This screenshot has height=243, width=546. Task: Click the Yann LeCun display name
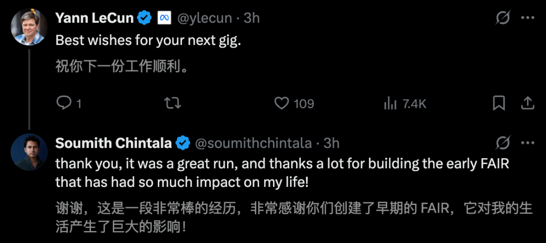[95, 18]
